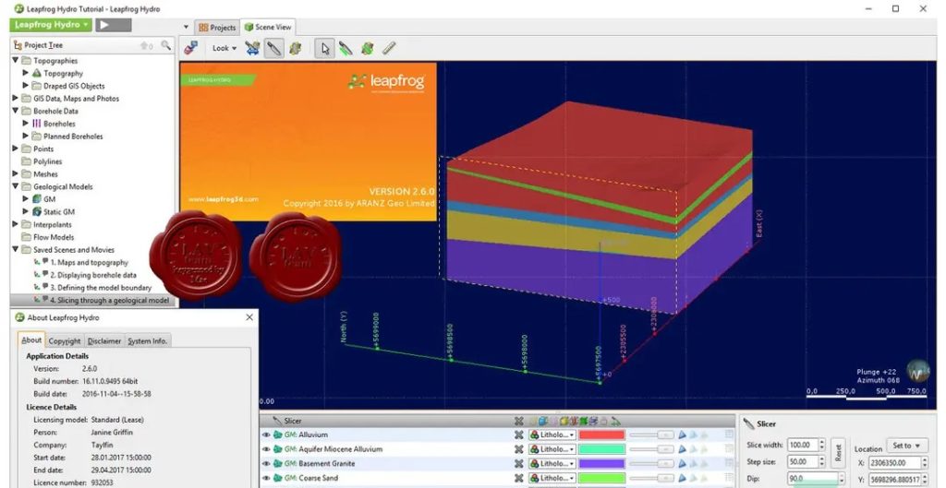This screenshot has height=488, width=946.
Task: Open the Copyright tab
Action: (x=65, y=341)
